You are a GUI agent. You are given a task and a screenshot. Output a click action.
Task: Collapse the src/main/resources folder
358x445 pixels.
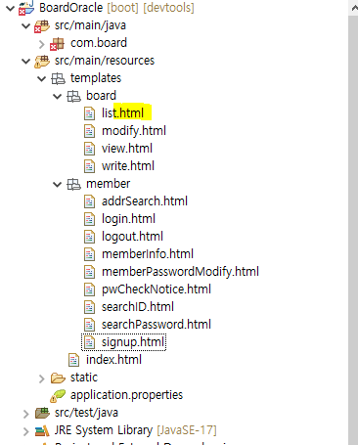point(25,61)
